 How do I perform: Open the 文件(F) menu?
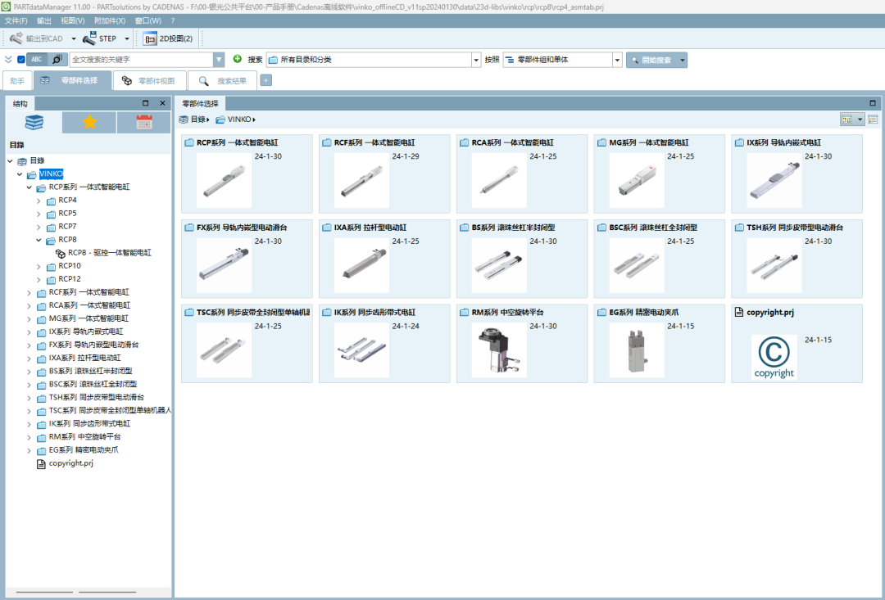16,20
